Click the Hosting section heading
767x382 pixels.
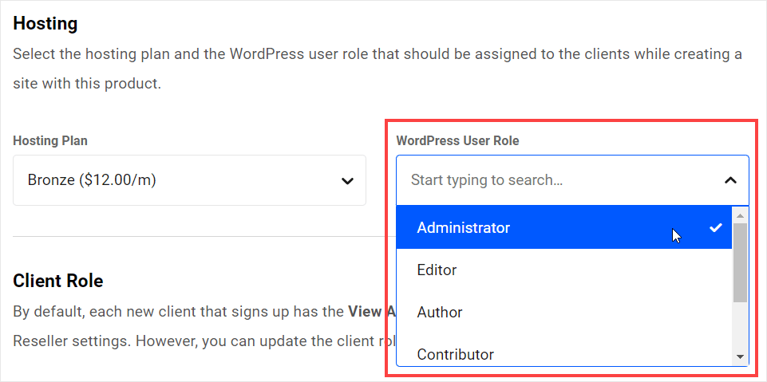coord(45,24)
